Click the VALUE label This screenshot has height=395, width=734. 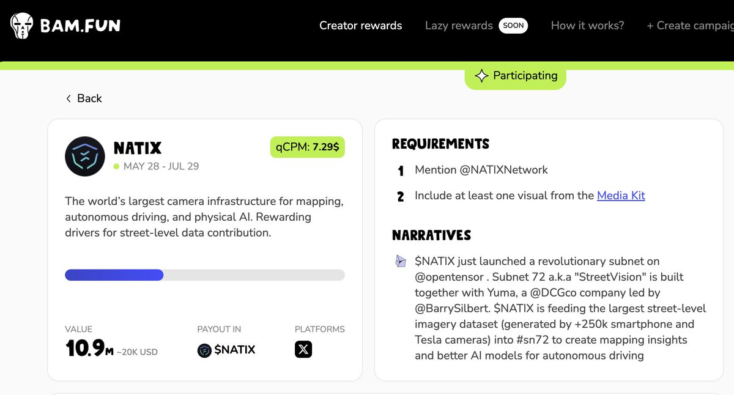pyautogui.click(x=79, y=329)
